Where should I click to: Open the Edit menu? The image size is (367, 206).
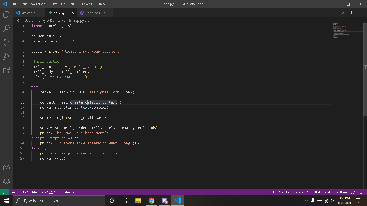pos(24,4)
